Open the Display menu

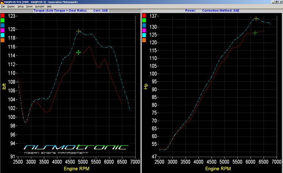[x=11, y=7]
